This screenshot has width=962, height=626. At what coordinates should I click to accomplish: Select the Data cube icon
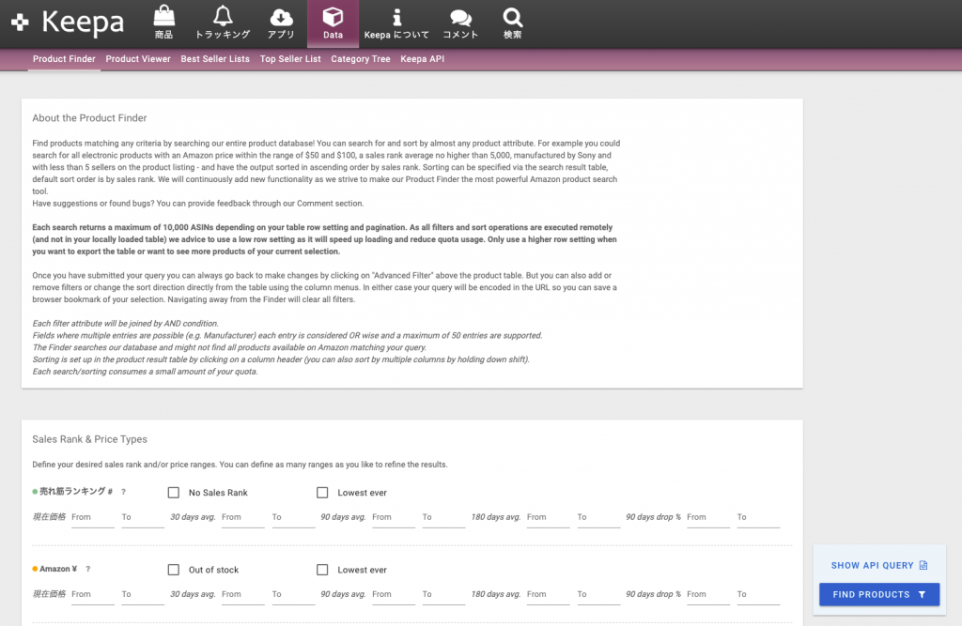(333, 18)
